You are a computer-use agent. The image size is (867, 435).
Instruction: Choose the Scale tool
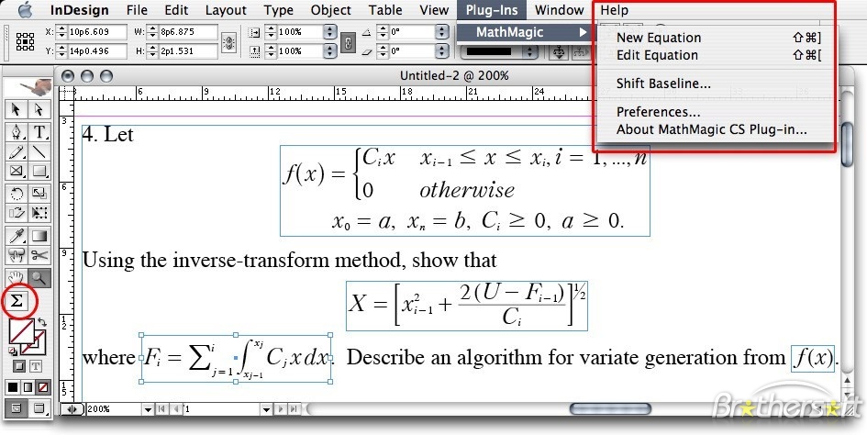pos(39,193)
